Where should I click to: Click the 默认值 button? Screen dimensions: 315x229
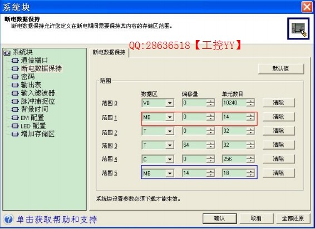click(281, 68)
